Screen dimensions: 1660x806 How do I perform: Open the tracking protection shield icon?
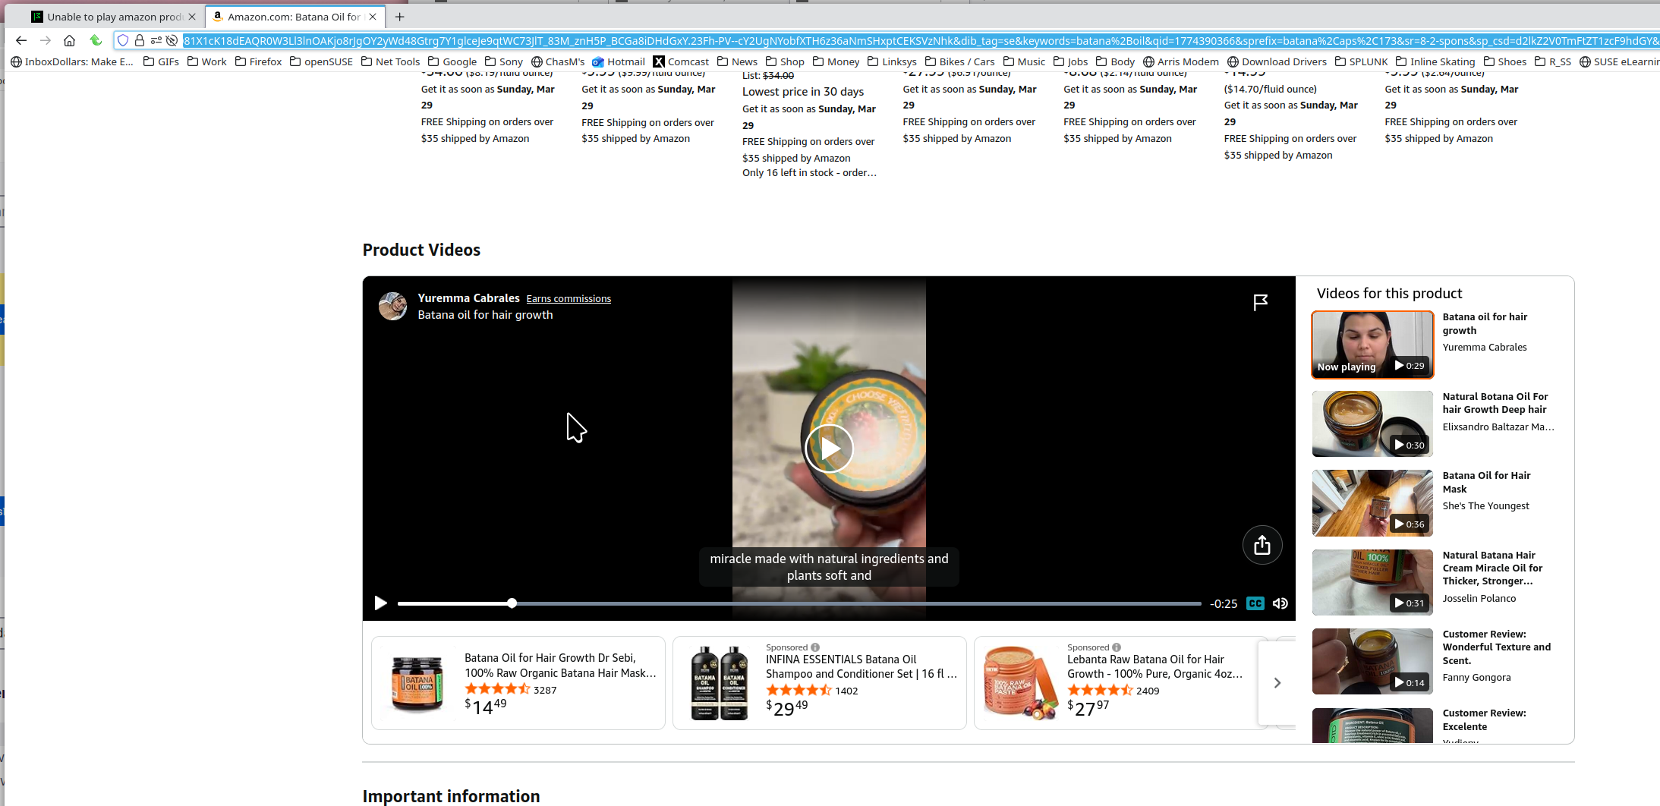[x=123, y=40]
